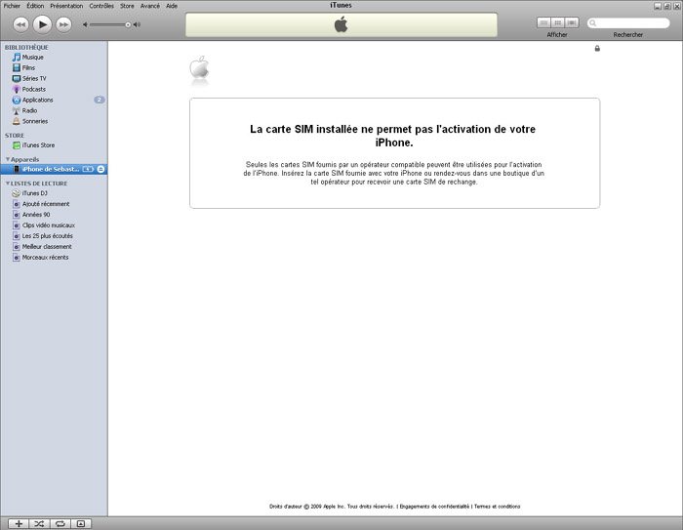Click the secure lock icon
The height and width of the screenshot is (530, 683).
[x=597, y=49]
